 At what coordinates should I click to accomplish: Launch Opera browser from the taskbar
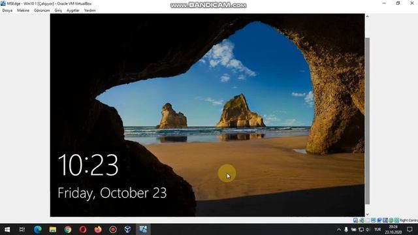pos(83,229)
